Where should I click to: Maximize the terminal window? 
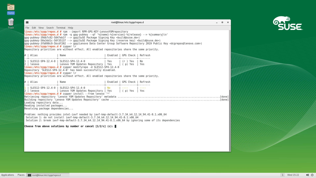[222, 22]
